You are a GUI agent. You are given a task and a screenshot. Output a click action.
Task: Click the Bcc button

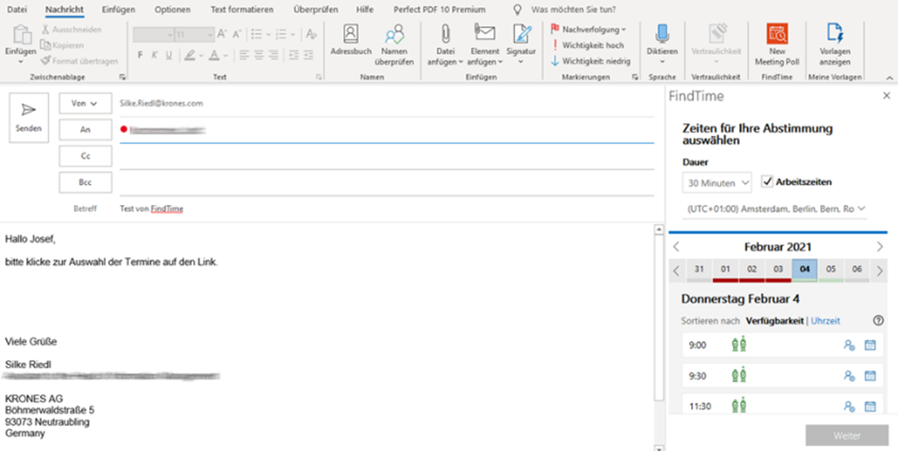(86, 182)
